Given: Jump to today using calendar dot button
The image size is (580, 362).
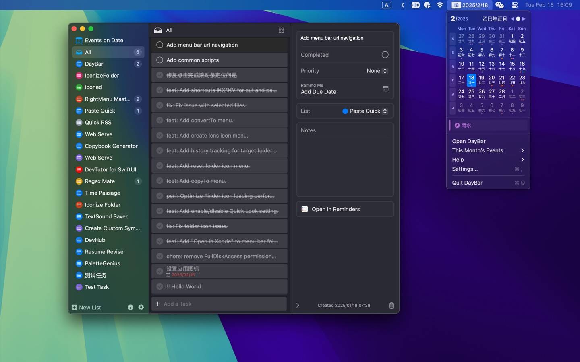Looking at the screenshot, I should click(518, 19).
